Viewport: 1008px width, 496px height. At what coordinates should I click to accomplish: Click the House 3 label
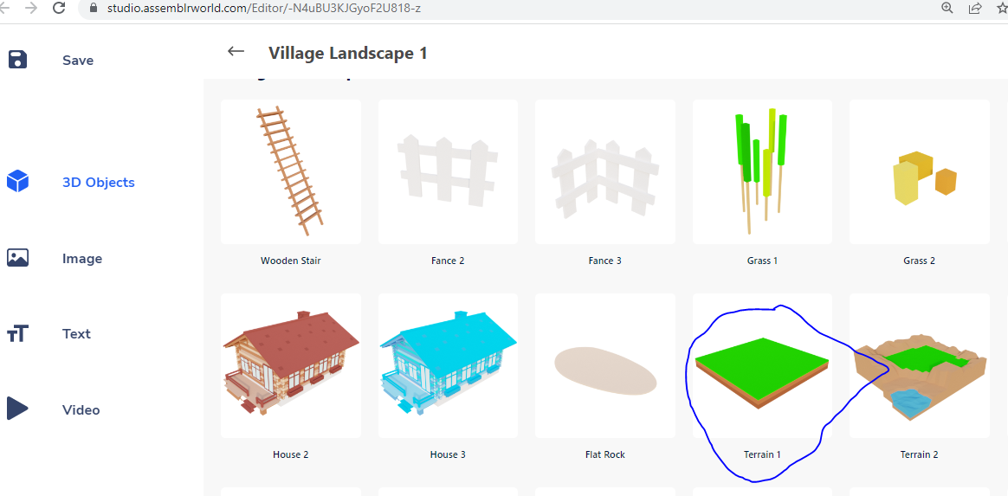click(448, 454)
